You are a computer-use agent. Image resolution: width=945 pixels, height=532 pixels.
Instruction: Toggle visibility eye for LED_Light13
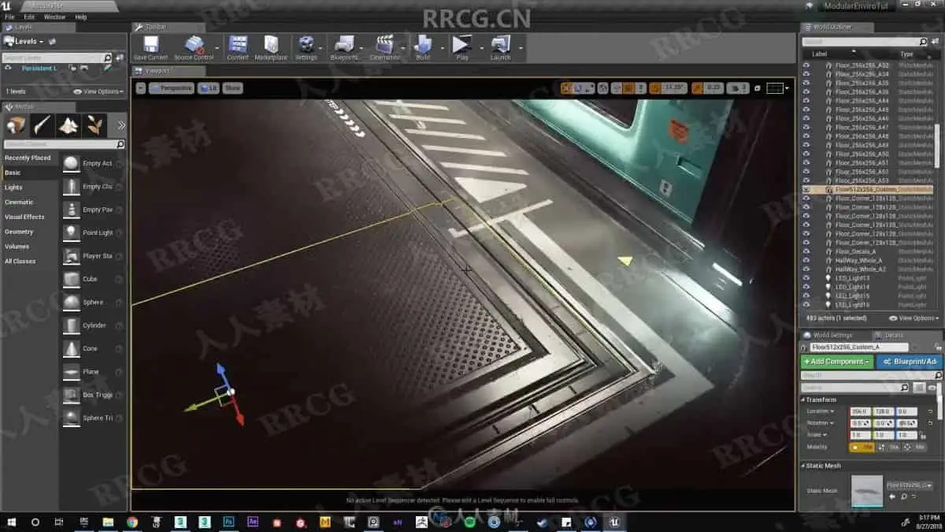[806, 278]
